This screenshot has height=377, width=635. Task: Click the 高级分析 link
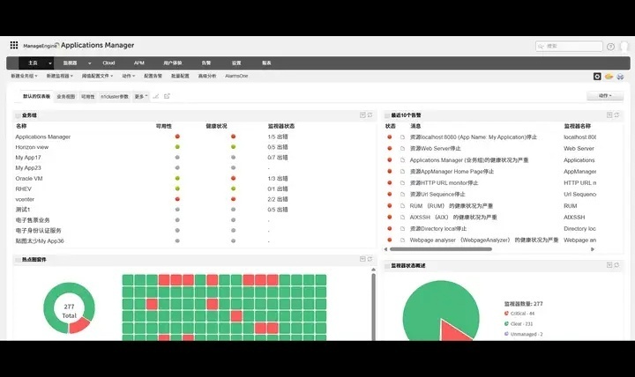click(207, 76)
